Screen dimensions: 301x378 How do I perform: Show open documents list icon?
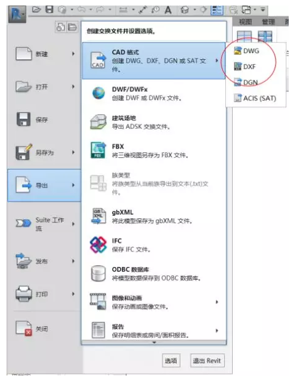coord(72,27)
